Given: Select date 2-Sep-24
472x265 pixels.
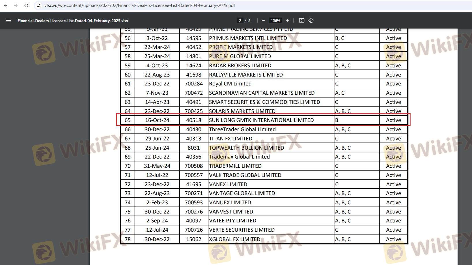Looking at the screenshot, I should 157,221.
